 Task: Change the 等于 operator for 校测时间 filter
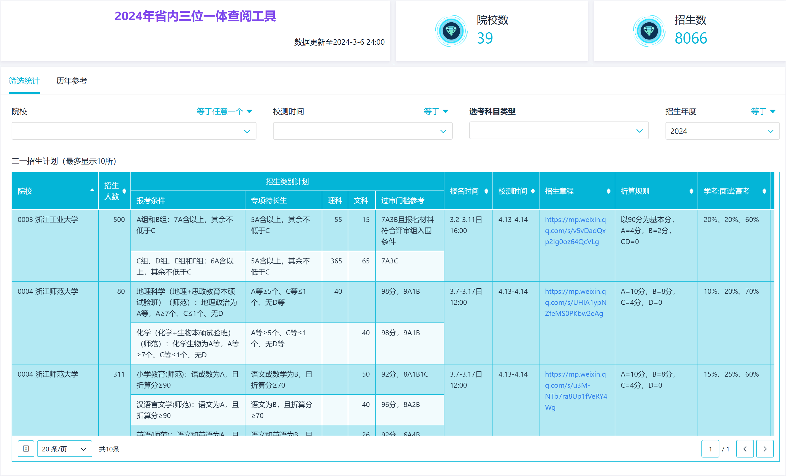436,112
